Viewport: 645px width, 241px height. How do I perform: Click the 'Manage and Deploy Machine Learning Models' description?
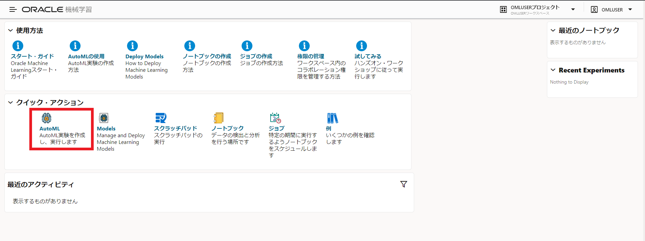coord(121,142)
